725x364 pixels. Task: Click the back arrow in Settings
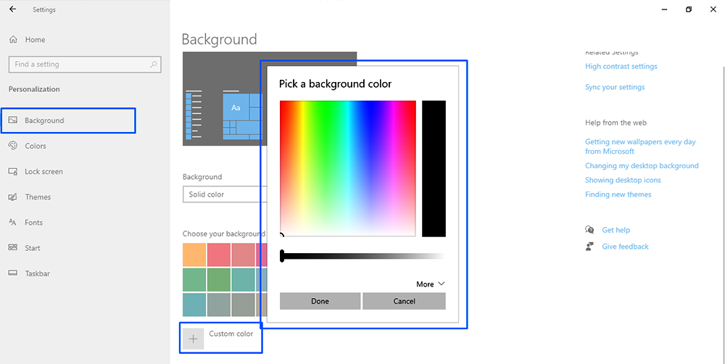pos(12,9)
